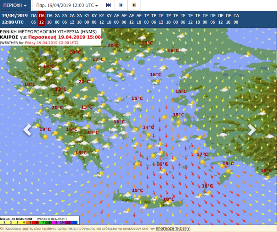The height and width of the screenshot is (232, 277).
Task: Select the first ΠΑ 06 timeline slot
Action: (x=34, y=19)
